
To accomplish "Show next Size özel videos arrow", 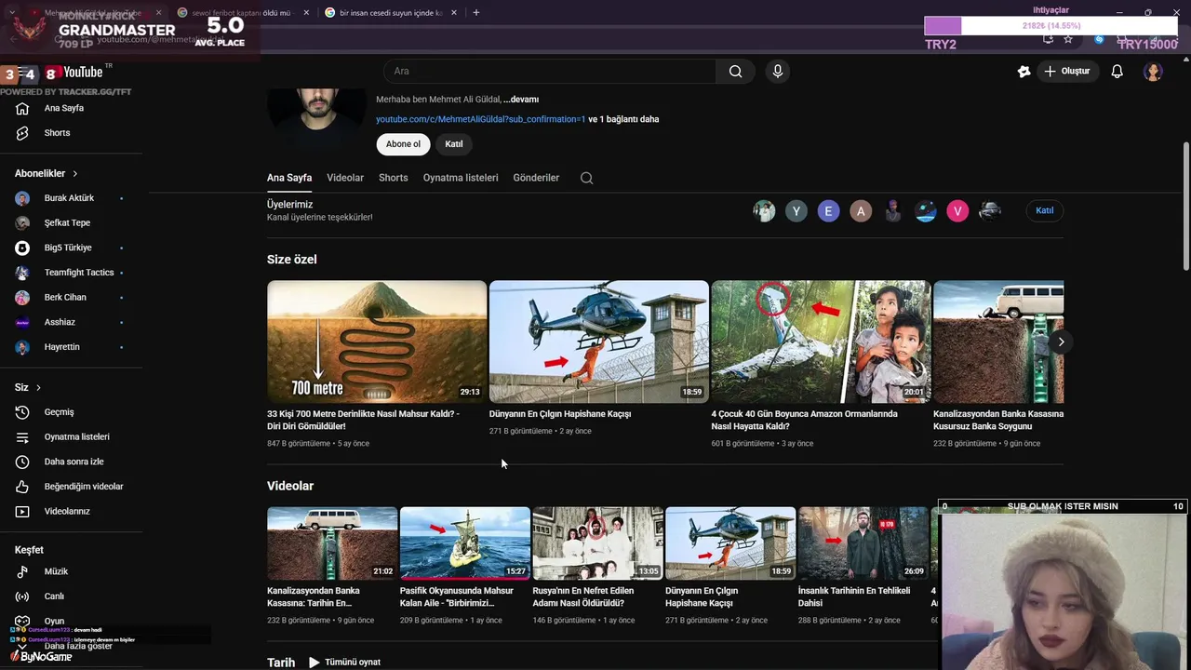I will pyautogui.click(x=1061, y=342).
